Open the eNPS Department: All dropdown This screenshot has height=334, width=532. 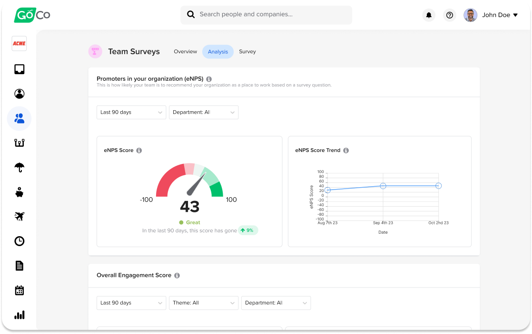coord(204,112)
